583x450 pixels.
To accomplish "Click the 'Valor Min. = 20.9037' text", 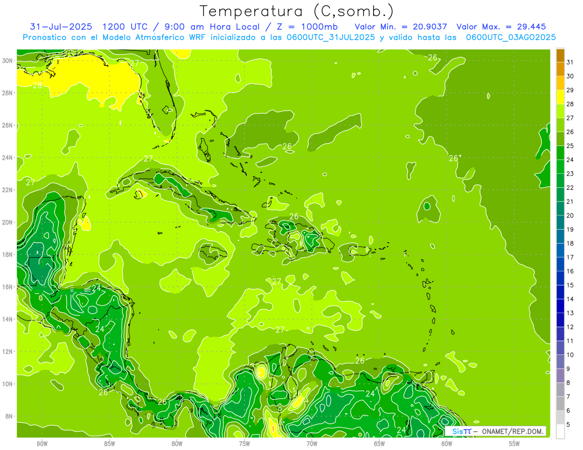I will (x=401, y=27).
